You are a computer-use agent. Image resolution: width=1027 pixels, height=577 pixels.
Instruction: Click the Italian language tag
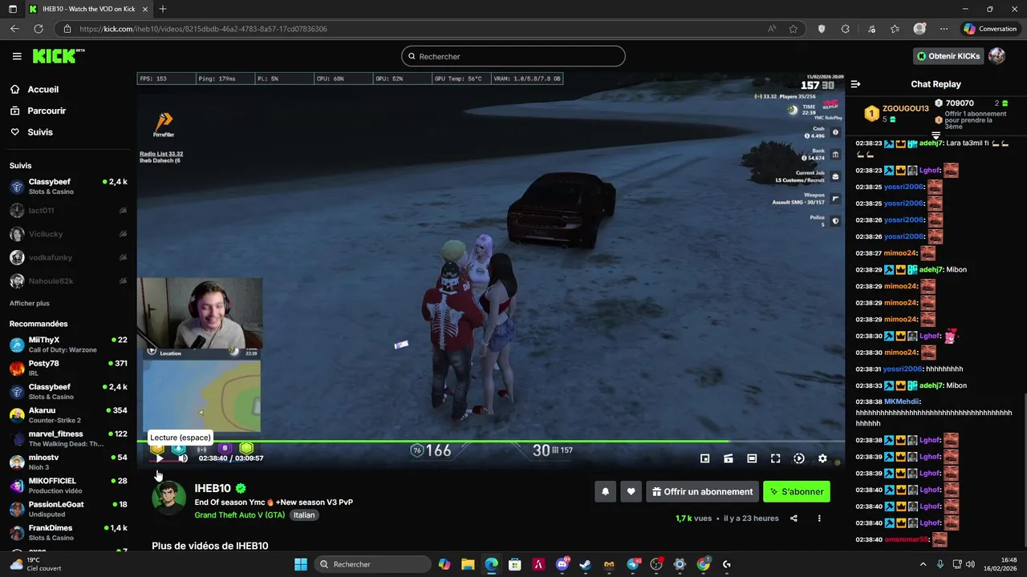click(x=304, y=515)
